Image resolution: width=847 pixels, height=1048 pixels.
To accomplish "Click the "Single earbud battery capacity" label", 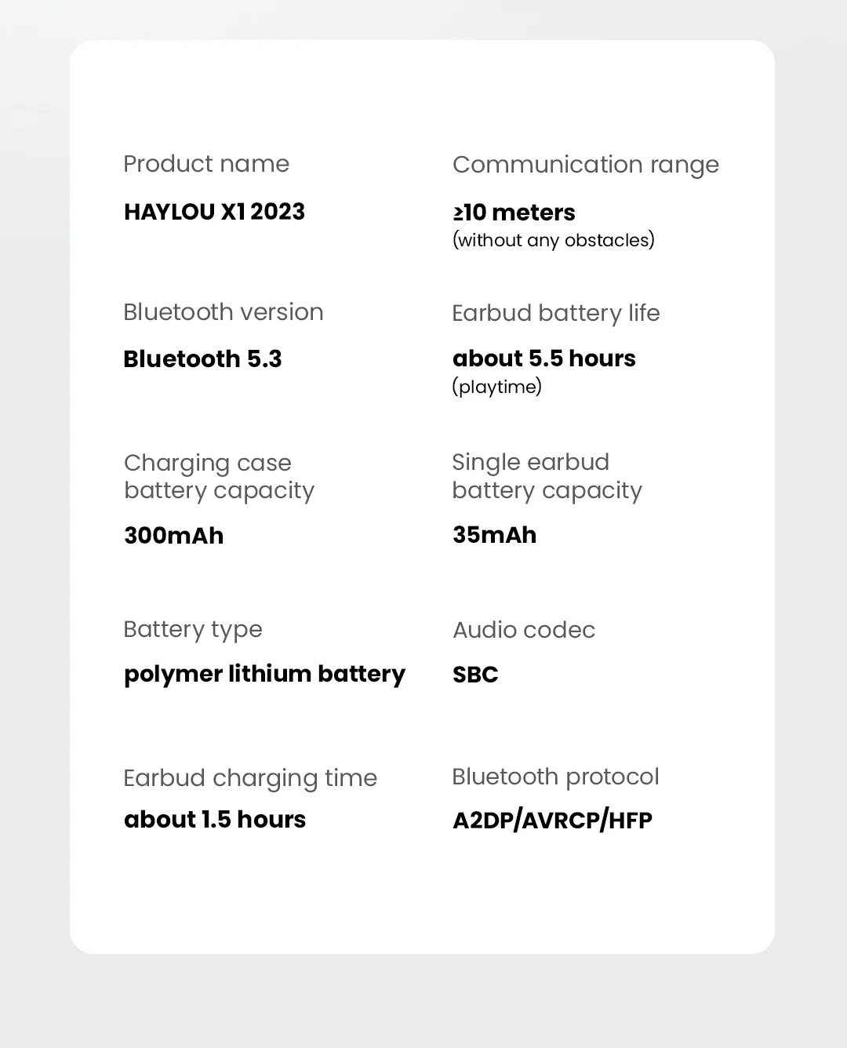I will (547, 476).
